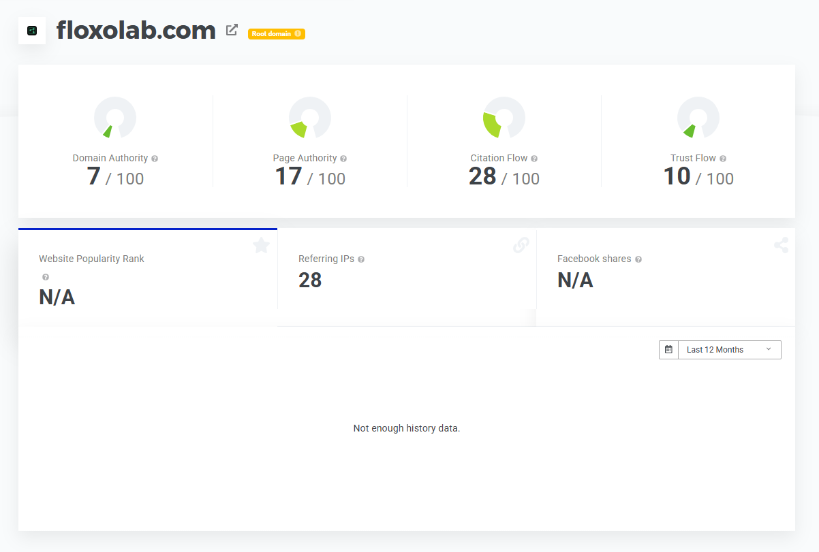The image size is (819, 552).
Task: Click the 10 / 100 Trust Flow score
Action: (x=698, y=177)
